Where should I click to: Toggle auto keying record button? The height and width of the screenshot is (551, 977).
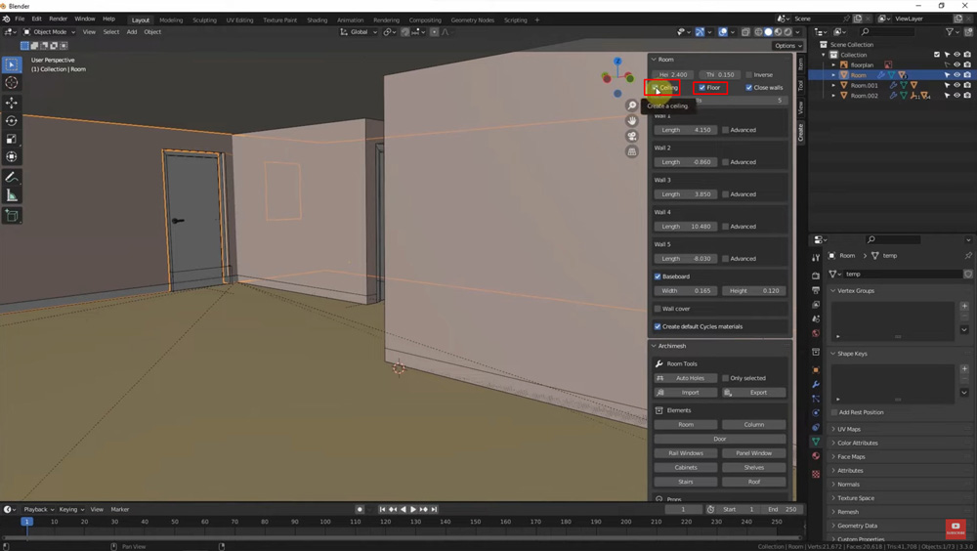[360, 509]
